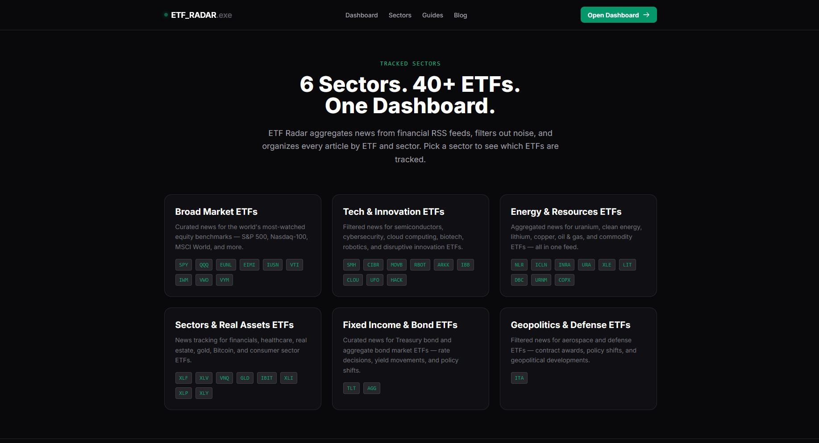
Task: Click the TRACKED SECTORS label
Action: 410,64
